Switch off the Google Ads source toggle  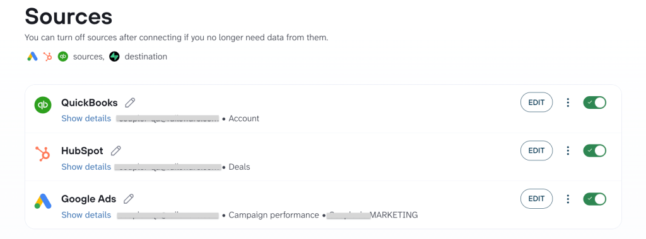pos(594,199)
